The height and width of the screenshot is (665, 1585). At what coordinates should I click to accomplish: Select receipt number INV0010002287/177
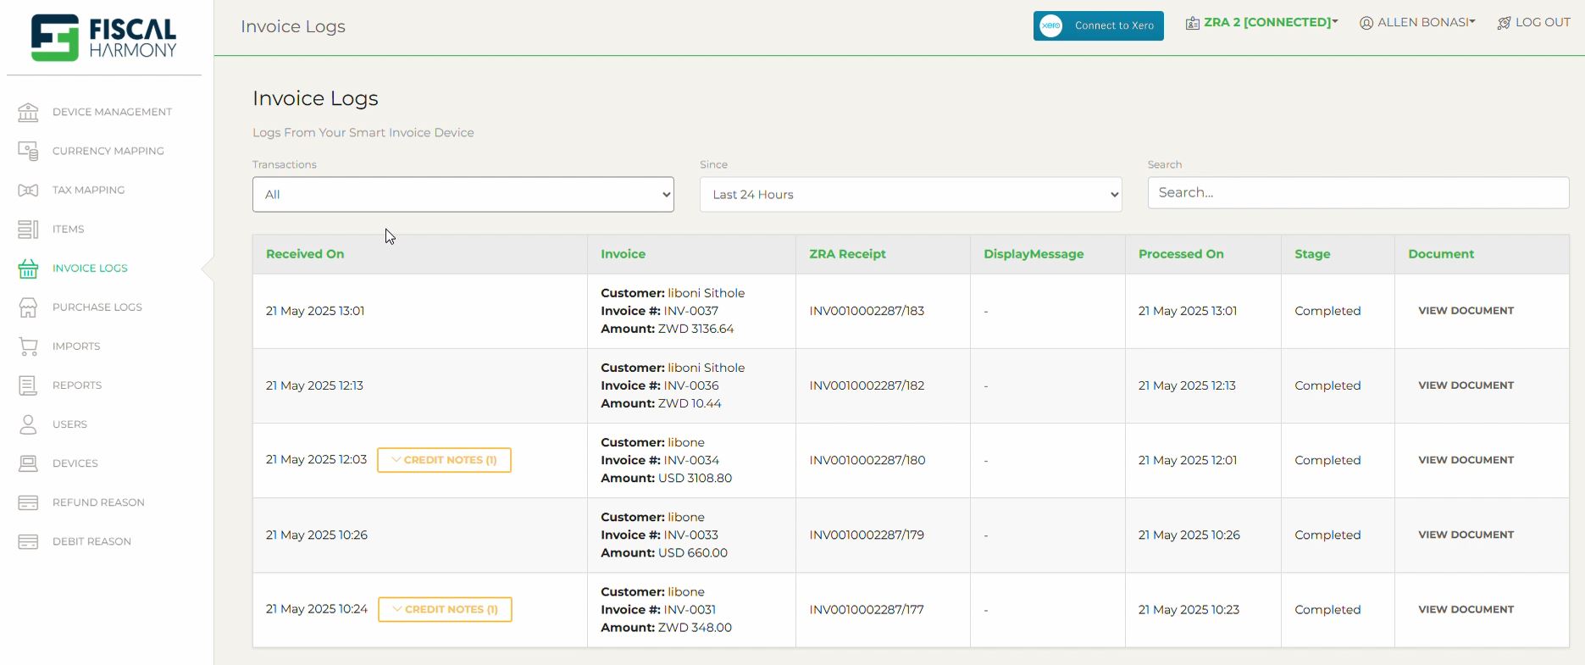(x=867, y=609)
